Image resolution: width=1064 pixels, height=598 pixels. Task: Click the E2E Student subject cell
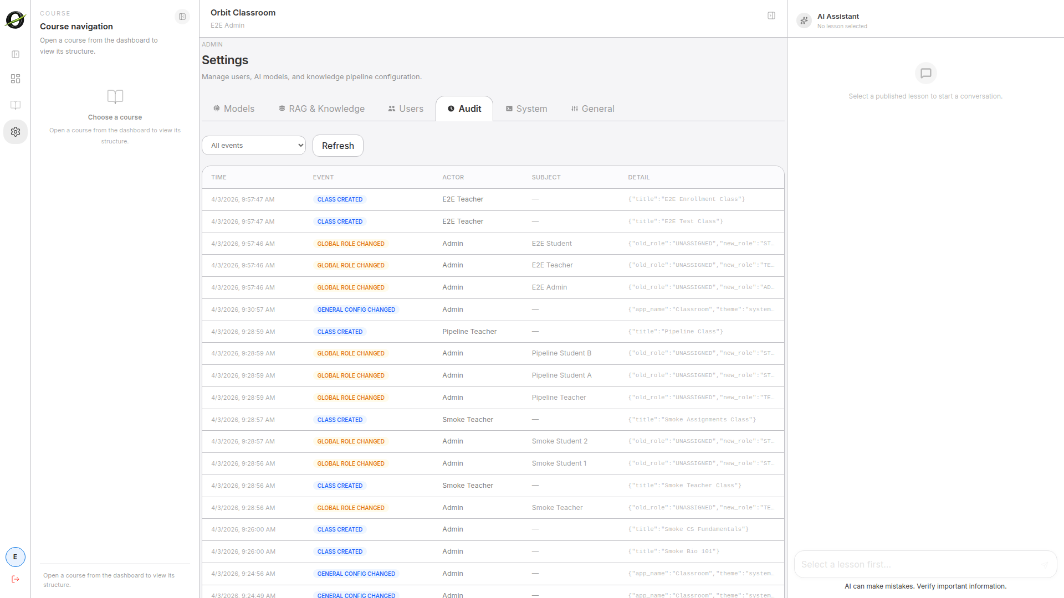(552, 244)
